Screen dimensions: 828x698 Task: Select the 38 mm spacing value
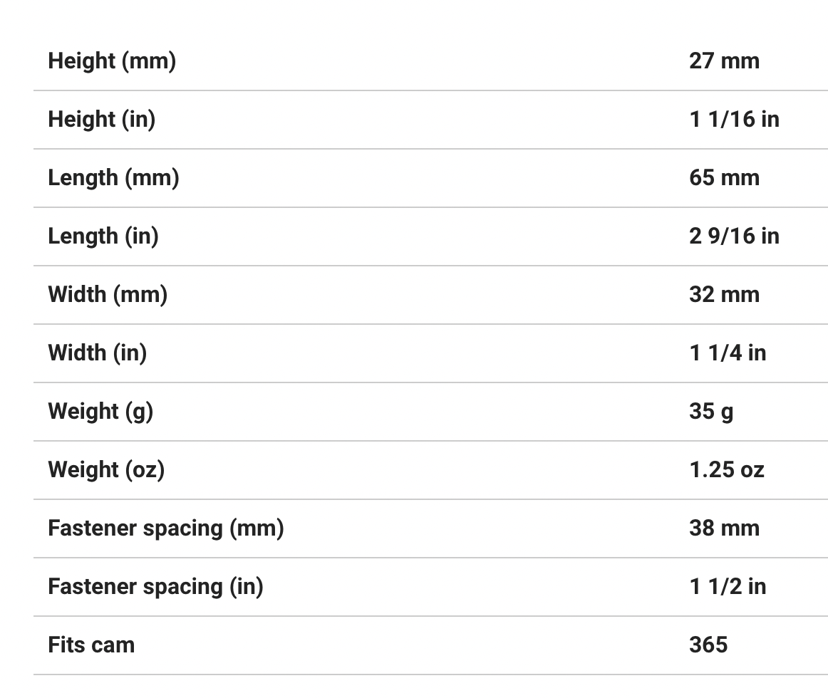pos(724,528)
